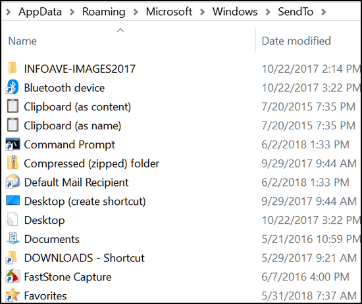
Task: Click the Command Prompt shortcut icon
Action: [13, 144]
